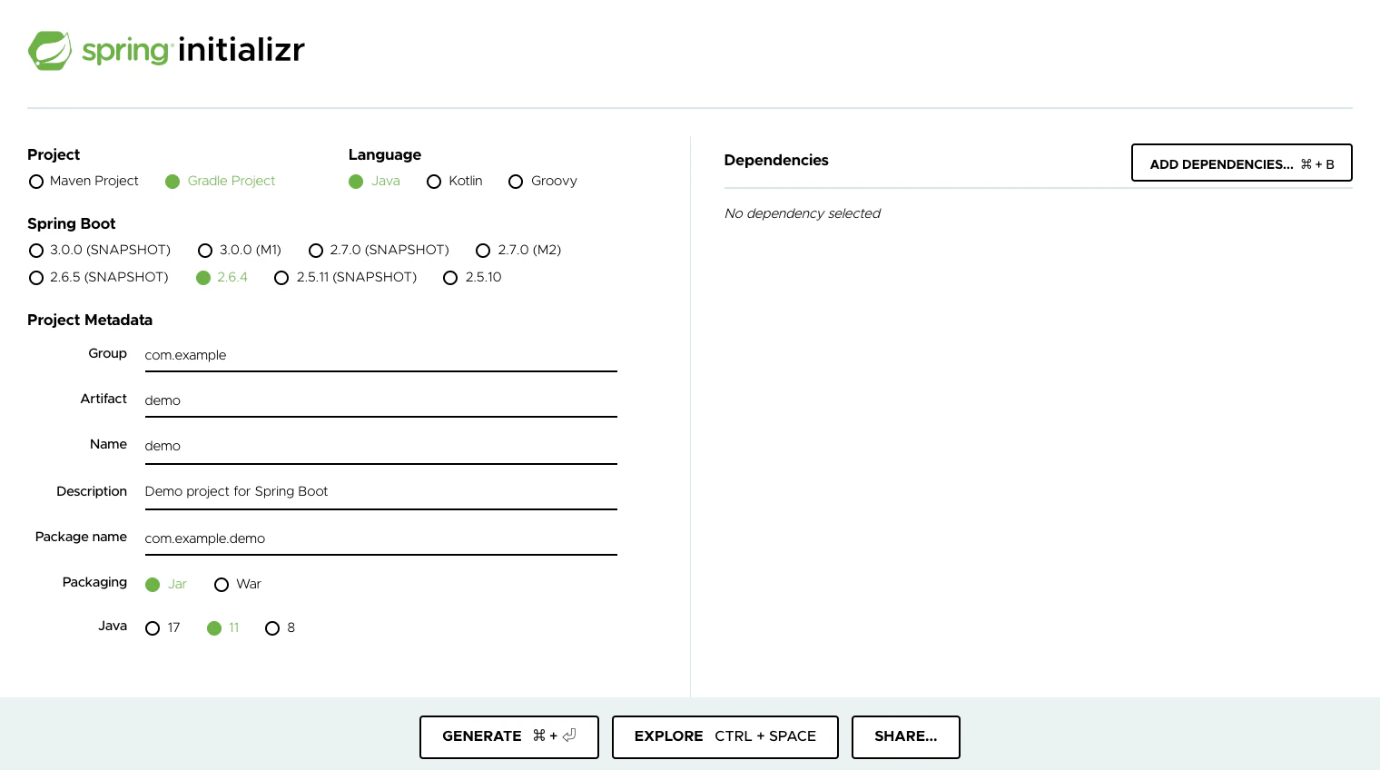The width and height of the screenshot is (1380, 770).
Task: Click the Spring Boot heading
Action: [x=72, y=223]
